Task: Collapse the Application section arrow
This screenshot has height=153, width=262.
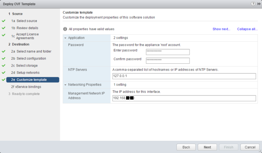Action: [65, 38]
